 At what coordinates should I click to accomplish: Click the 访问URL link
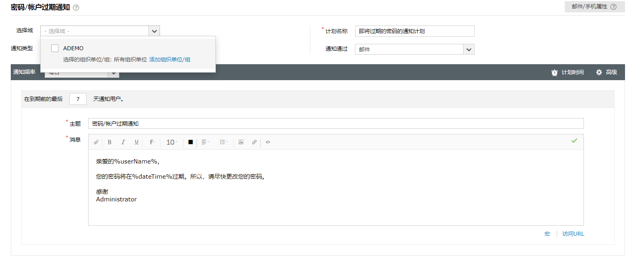(x=573, y=234)
